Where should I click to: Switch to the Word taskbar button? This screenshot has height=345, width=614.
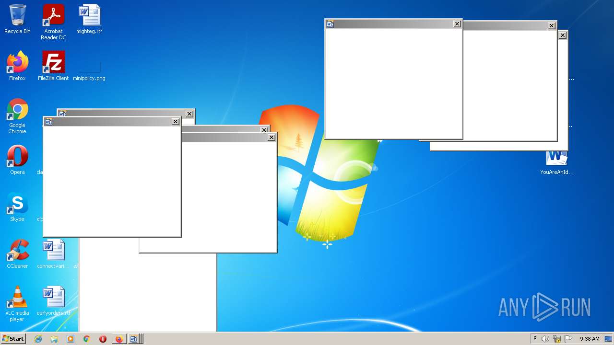[135, 339]
